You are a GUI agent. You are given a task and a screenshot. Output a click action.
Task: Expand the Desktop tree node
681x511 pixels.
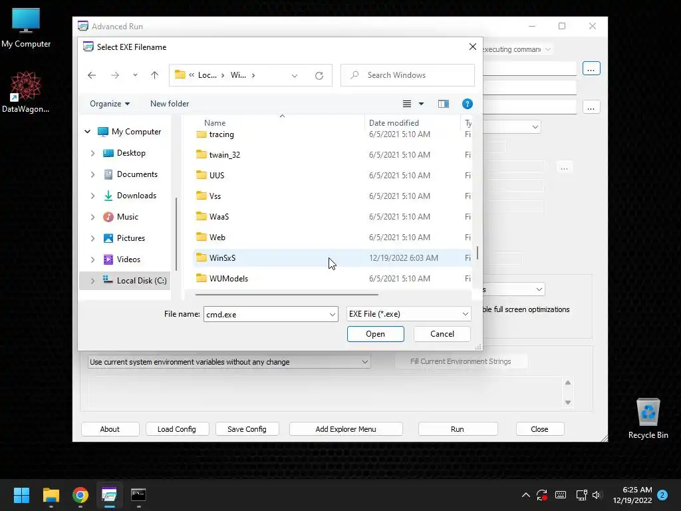click(x=92, y=153)
